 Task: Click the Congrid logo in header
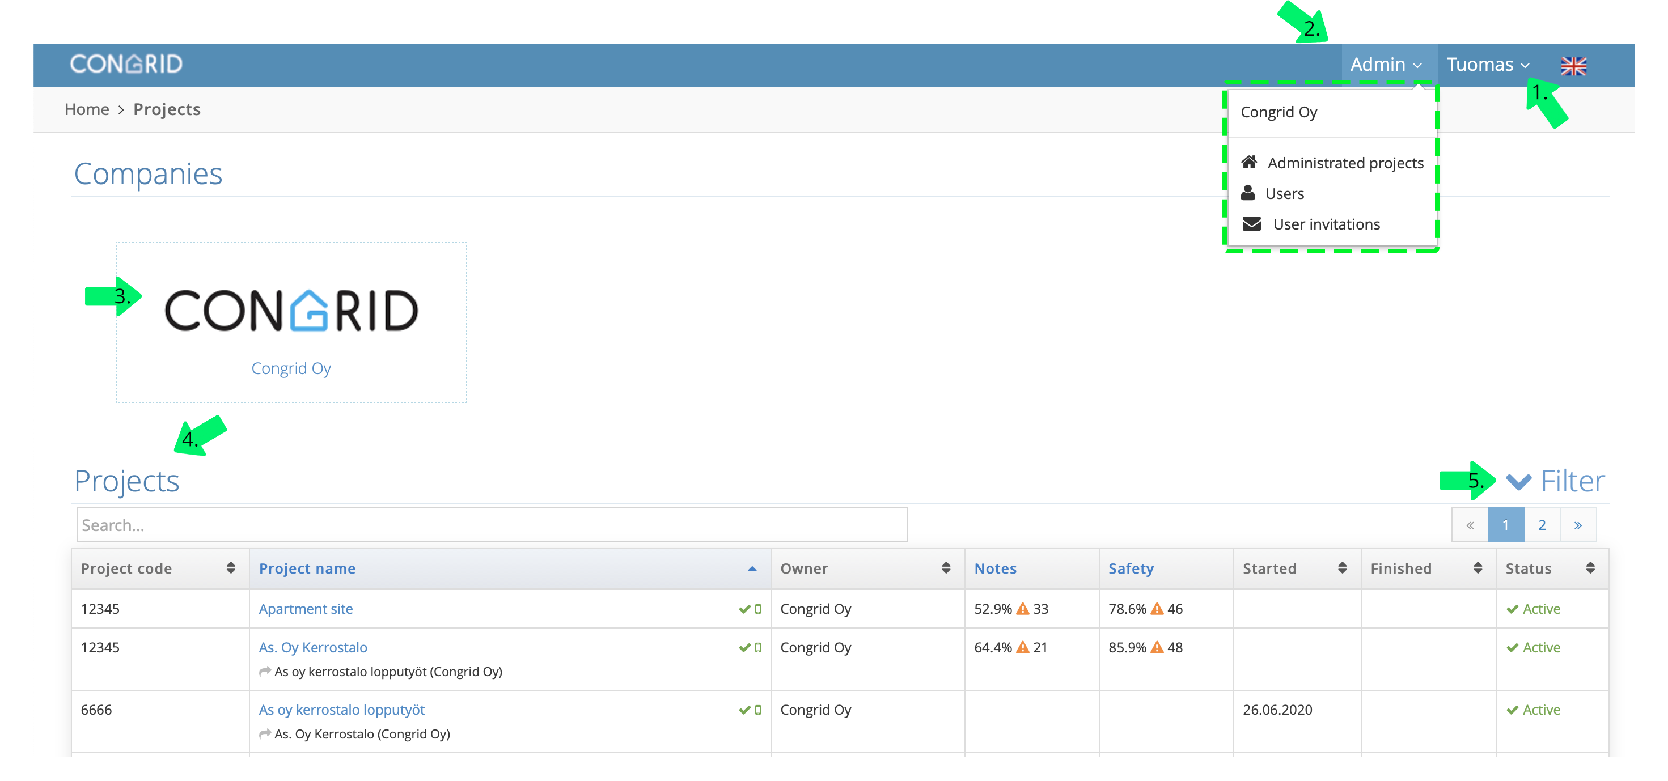coord(126,63)
